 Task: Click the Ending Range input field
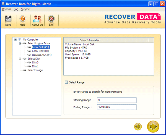117,107
